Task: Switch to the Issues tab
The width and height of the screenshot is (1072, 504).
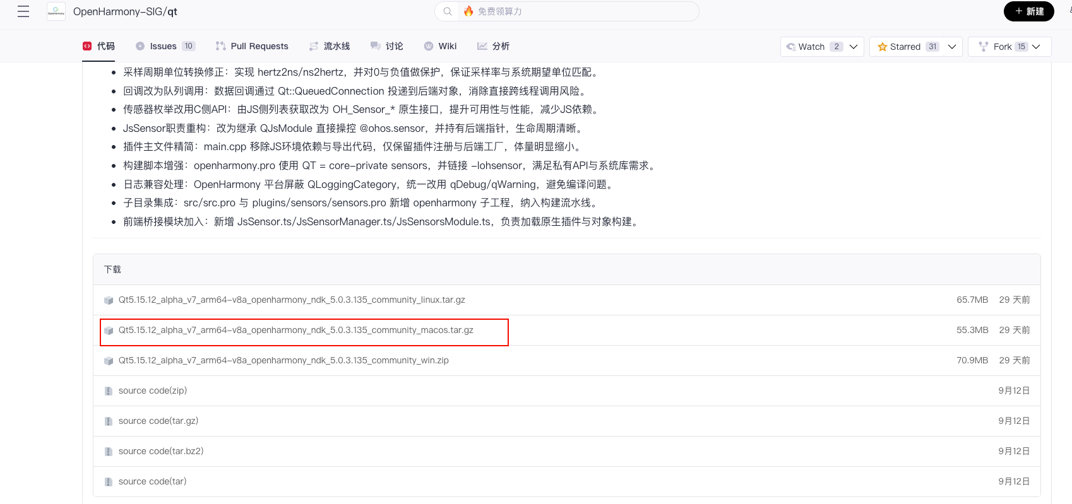Action: (165, 46)
